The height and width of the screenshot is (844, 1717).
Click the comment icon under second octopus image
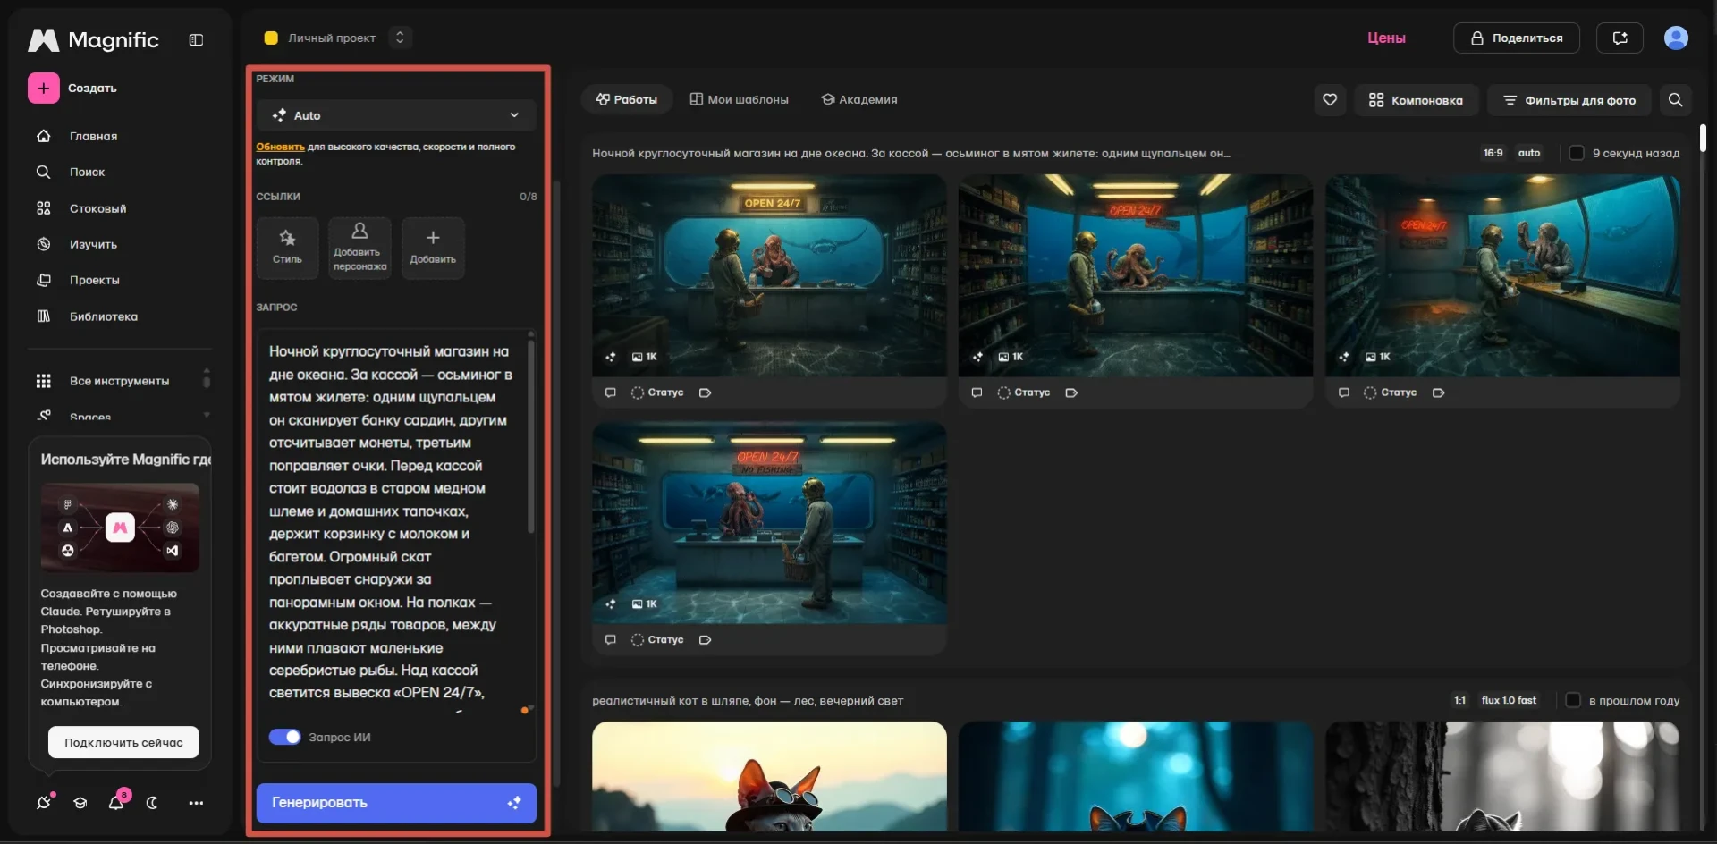(977, 392)
